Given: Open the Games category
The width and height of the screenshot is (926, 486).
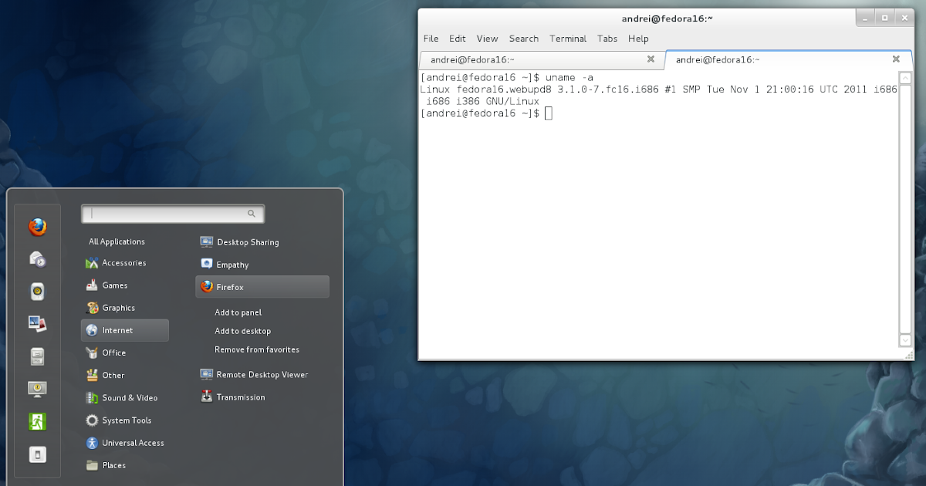Looking at the screenshot, I should [125, 285].
